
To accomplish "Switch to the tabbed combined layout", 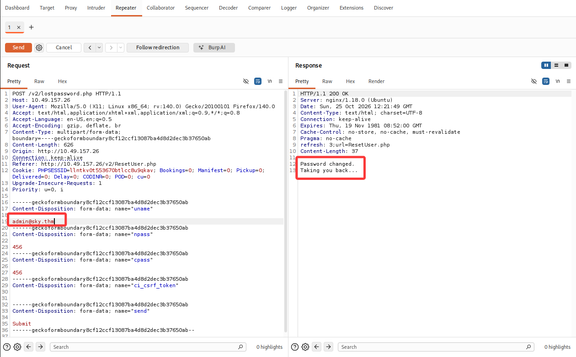I will [567, 65].
